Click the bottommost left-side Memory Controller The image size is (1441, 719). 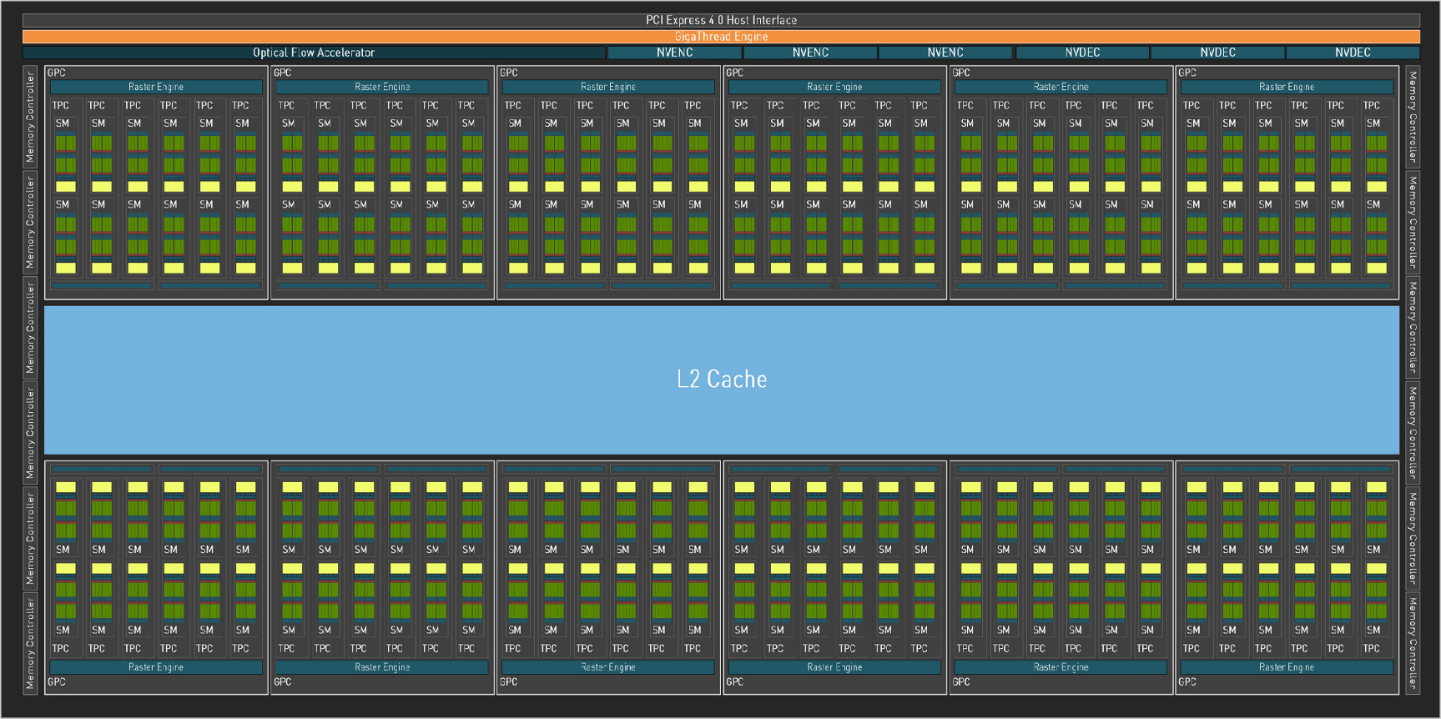click(30, 642)
